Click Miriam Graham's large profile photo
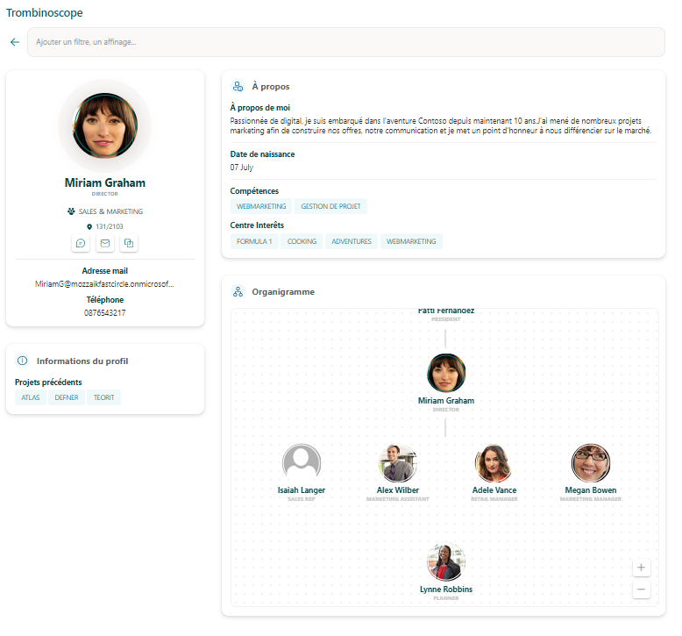The height and width of the screenshot is (636, 682). 105,125
